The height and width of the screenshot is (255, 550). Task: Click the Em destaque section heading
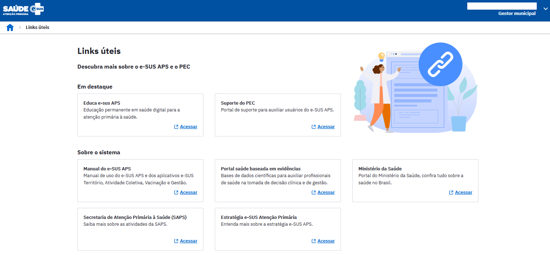coord(95,87)
